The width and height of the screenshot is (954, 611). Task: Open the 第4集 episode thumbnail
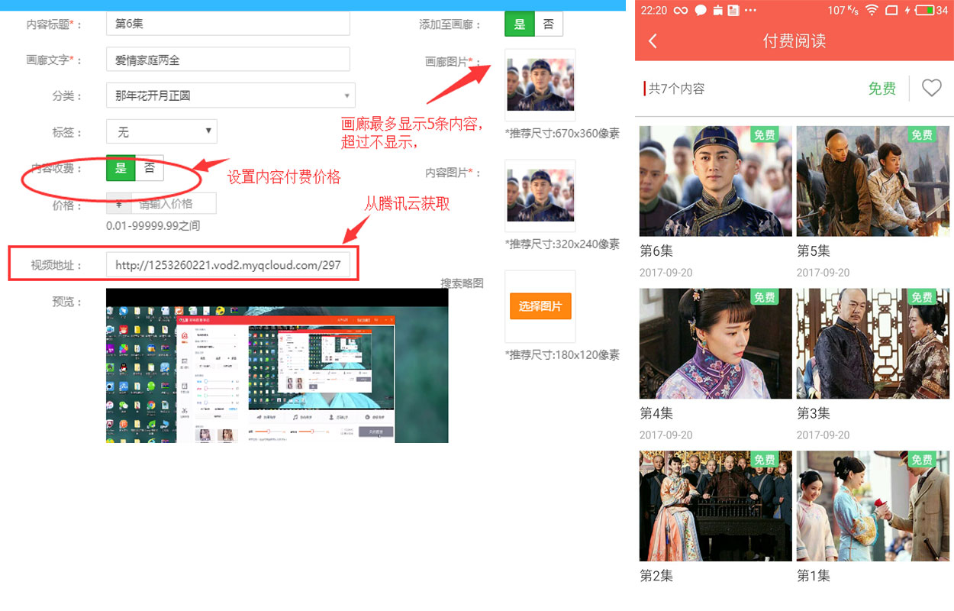[x=715, y=344]
